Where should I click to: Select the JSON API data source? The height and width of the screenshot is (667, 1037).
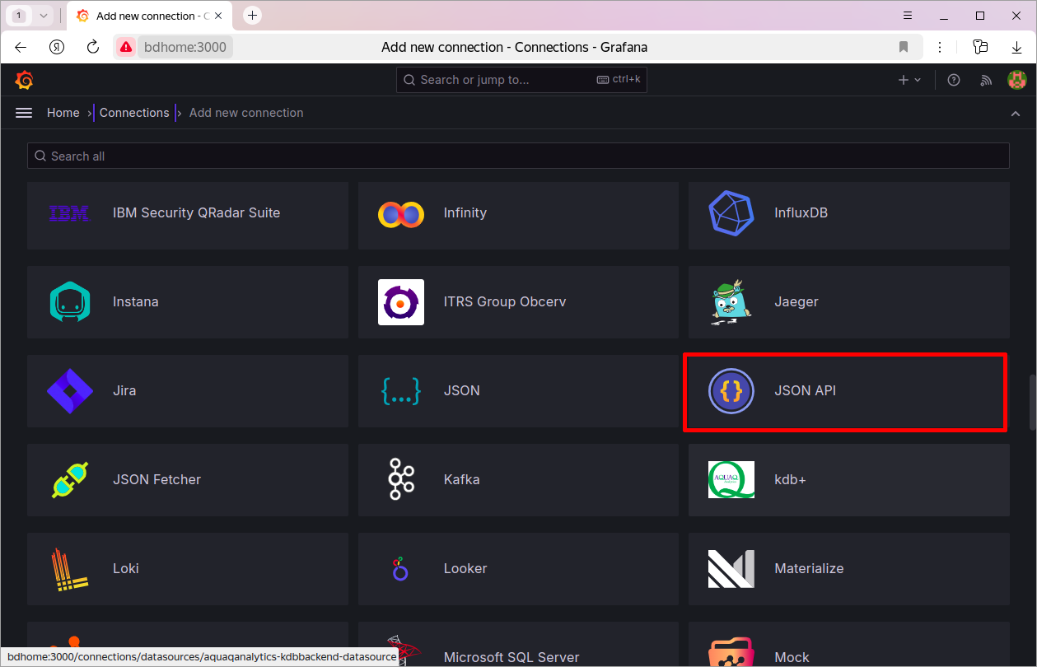tap(849, 390)
